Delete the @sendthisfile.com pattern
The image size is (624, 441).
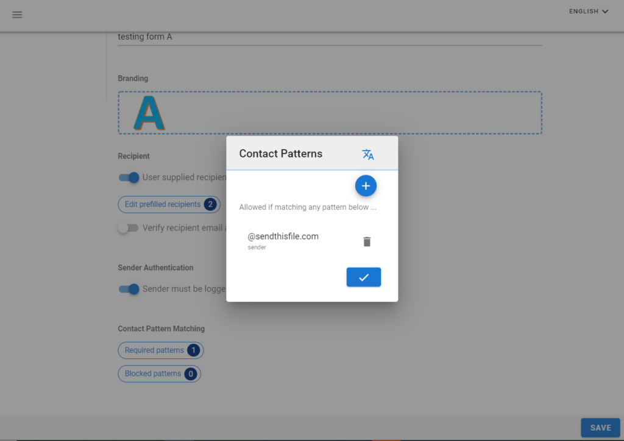tap(366, 241)
